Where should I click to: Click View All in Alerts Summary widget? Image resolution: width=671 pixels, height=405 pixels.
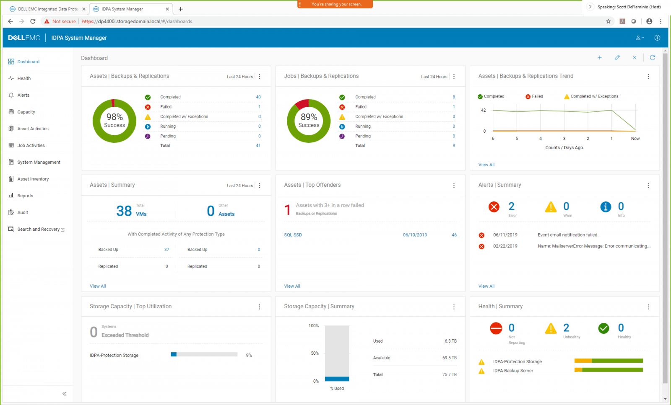[486, 286]
